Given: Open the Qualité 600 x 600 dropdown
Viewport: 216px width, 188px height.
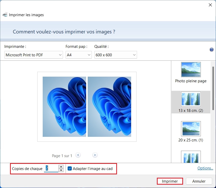Looking at the screenshot, I should [115, 55].
